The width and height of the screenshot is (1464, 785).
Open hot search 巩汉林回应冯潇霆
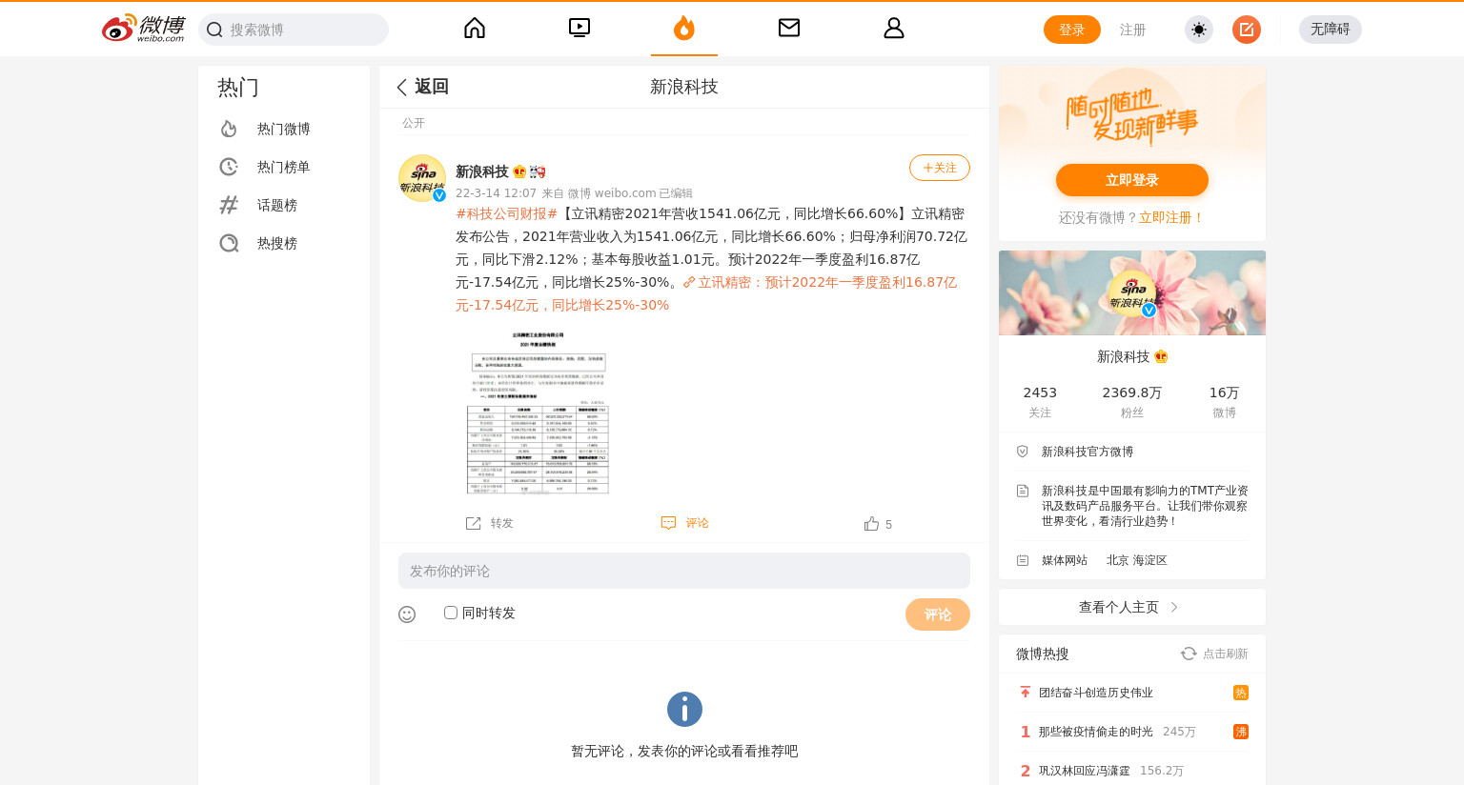point(1085,771)
